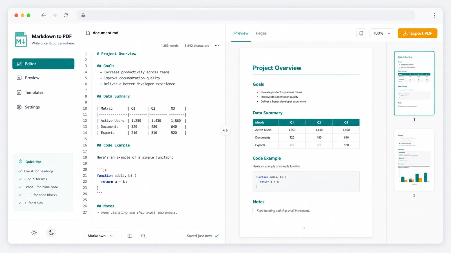This screenshot has height=253, width=451.
Task: Click line number 27 in gutter
Action: 85,212
